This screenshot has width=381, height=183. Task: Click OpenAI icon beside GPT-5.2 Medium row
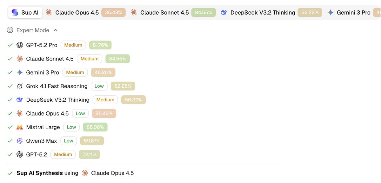pyautogui.click(x=20, y=155)
